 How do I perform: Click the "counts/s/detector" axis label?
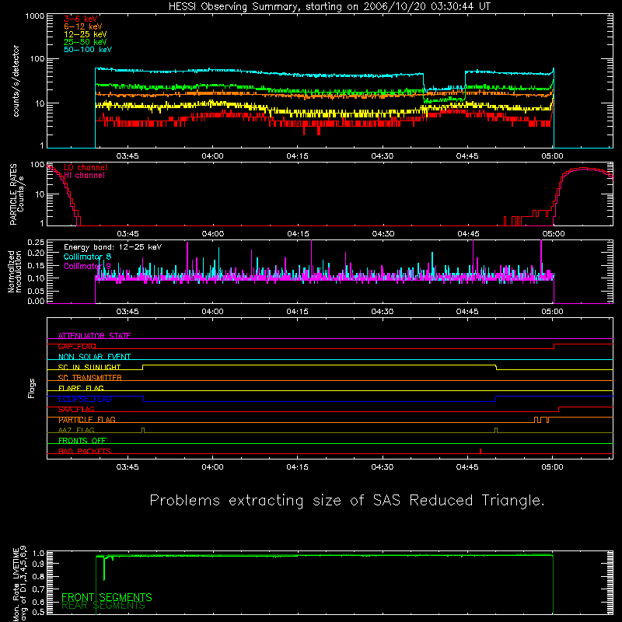[x=16, y=81]
